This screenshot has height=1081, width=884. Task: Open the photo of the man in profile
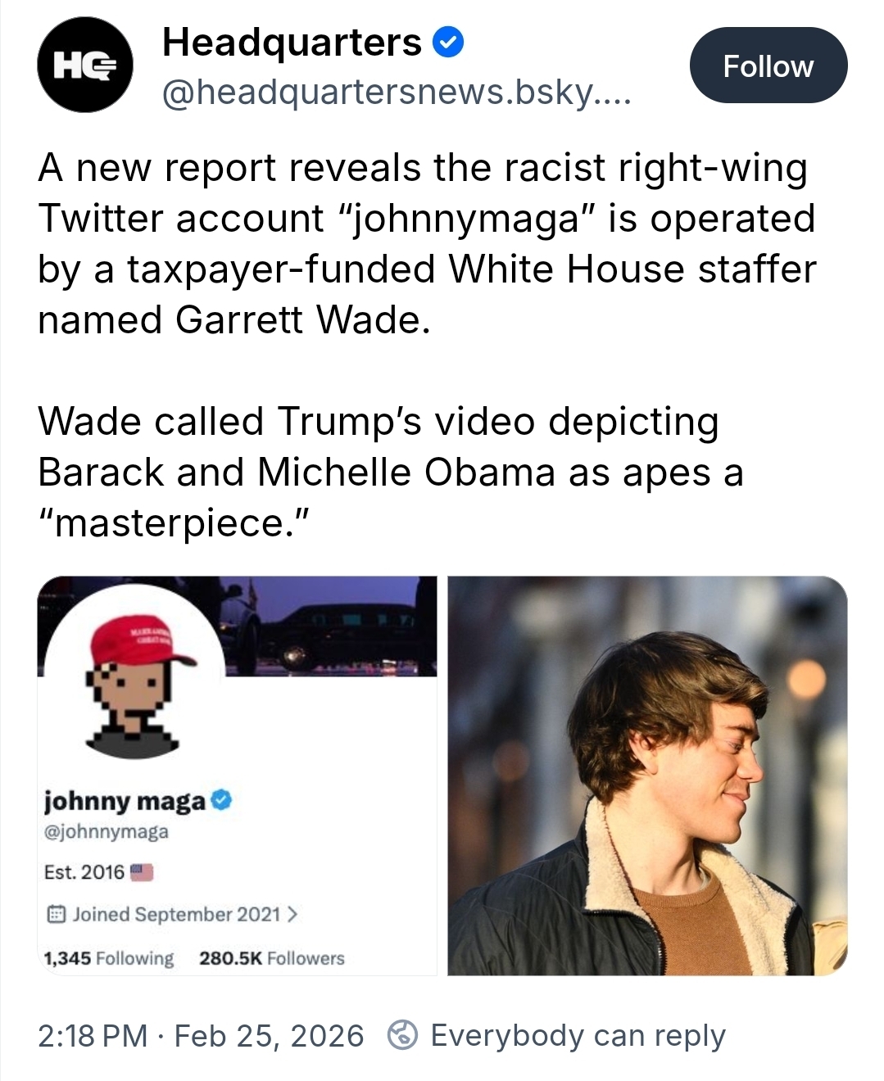tap(647, 776)
